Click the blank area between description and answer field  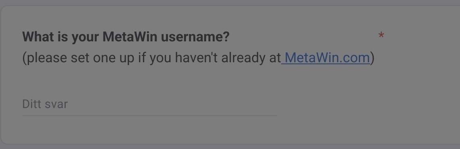click(x=149, y=80)
